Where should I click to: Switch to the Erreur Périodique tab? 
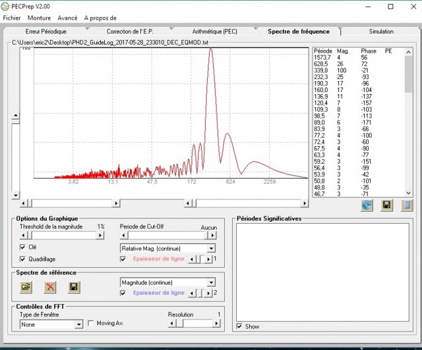46,32
